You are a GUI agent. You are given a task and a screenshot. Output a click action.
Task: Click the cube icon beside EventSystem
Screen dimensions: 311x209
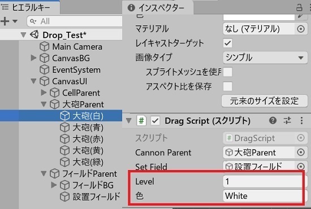point(45,70)
